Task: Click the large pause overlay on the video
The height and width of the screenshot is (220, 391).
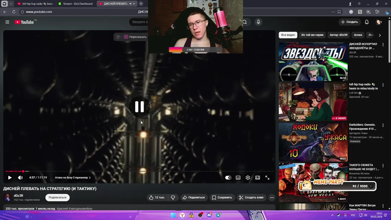Action: (139, 107)
